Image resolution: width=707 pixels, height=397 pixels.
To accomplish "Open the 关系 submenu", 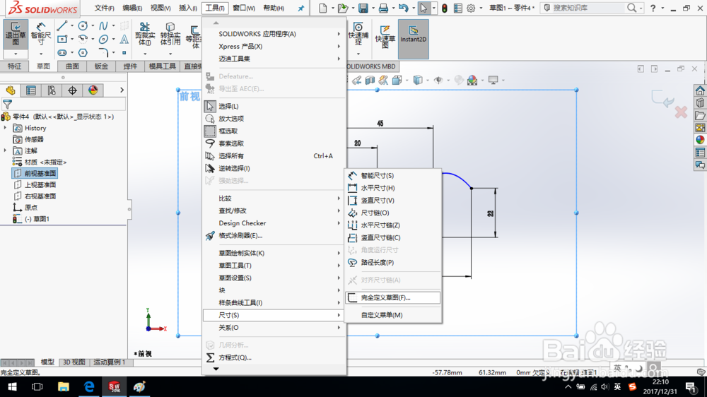I will (x=274, y=328).
